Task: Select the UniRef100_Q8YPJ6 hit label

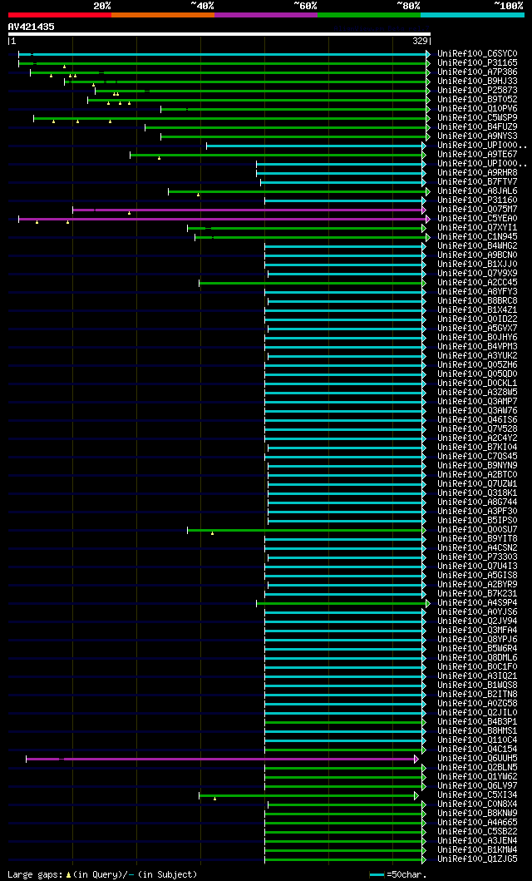Action: pos(478,640)
